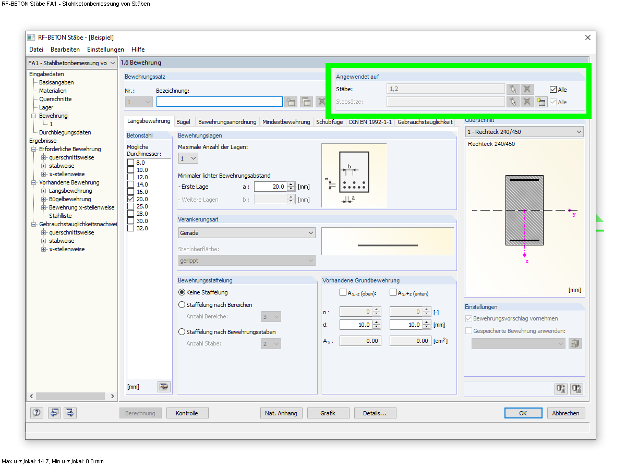This screenshot has height=469, width=626.
Task: Tick the As,-z (oben) checkbox
Action: click(x=343, y=292)
